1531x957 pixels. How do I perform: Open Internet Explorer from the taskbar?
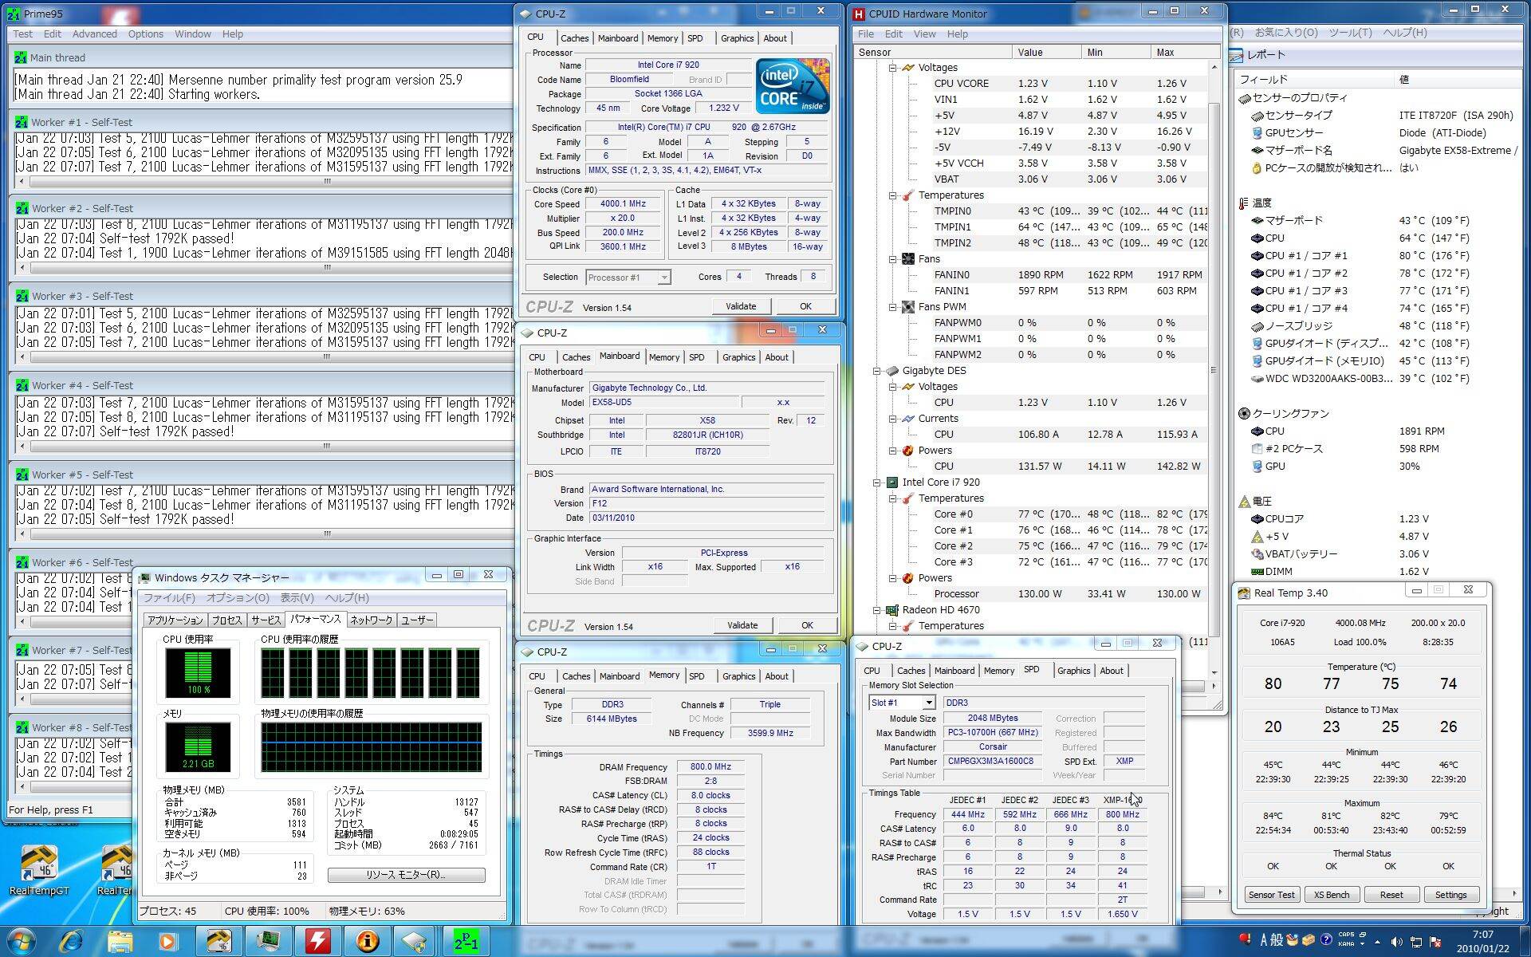pos(71,941)
